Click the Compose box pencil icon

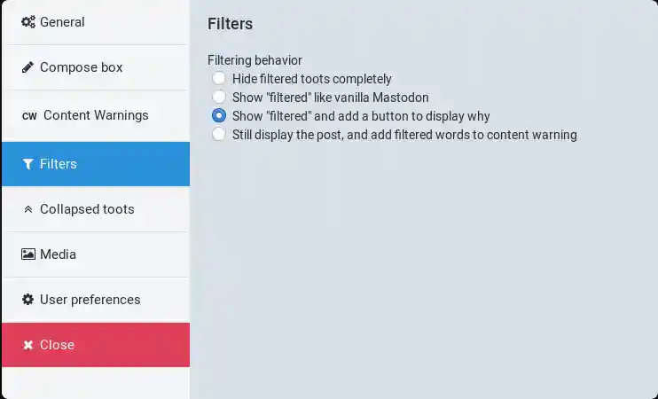click(x=28, y=67)
